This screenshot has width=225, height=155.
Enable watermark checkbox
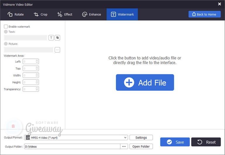click(6, 26)
